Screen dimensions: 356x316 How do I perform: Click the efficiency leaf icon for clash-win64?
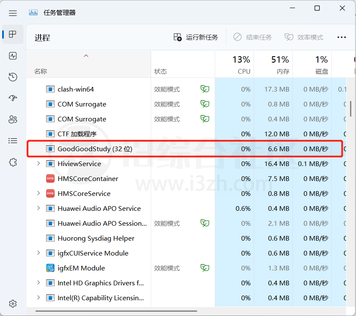click(x=205, y=89)
